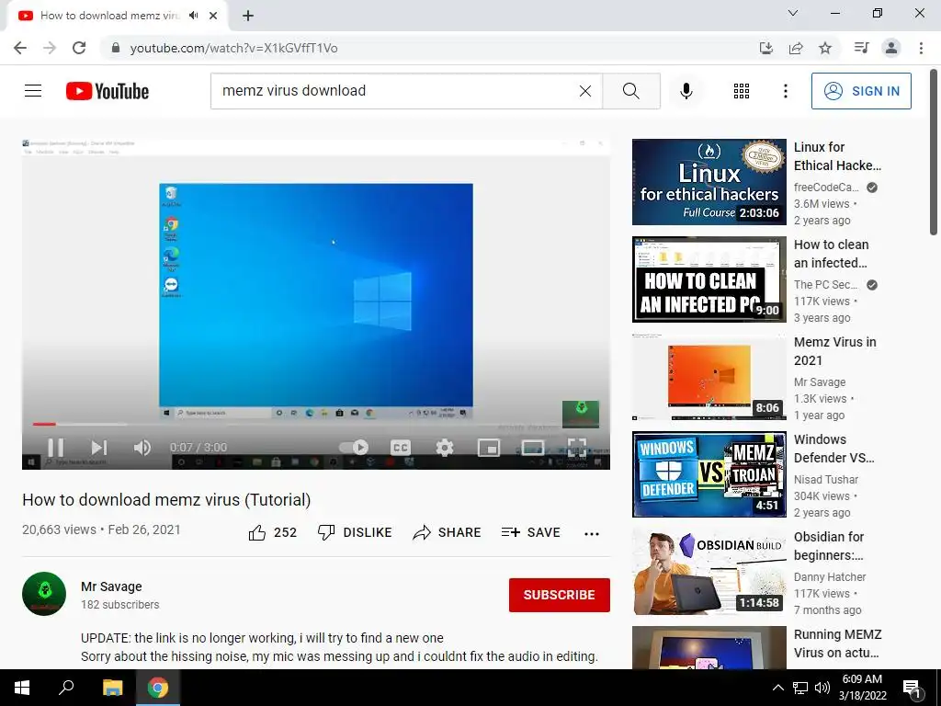Screen dimensions: 941x706
Task: Open the Windows Start menu
Action: point(22,688)
